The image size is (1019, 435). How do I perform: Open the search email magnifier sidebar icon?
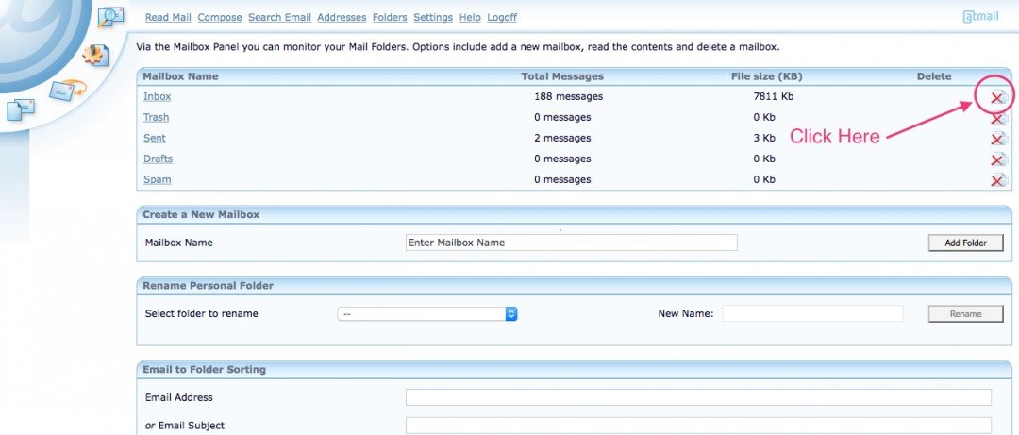110,16
